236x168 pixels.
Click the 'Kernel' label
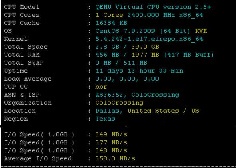(16, 39)
